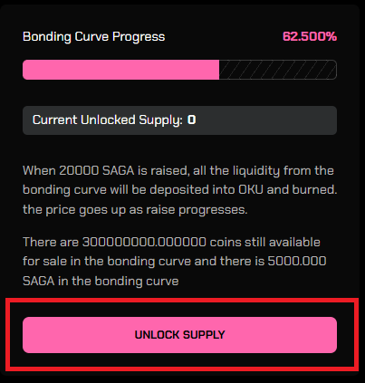
Task: Click the 'deposited into OKU and burned' line
Action: [244, 190]
